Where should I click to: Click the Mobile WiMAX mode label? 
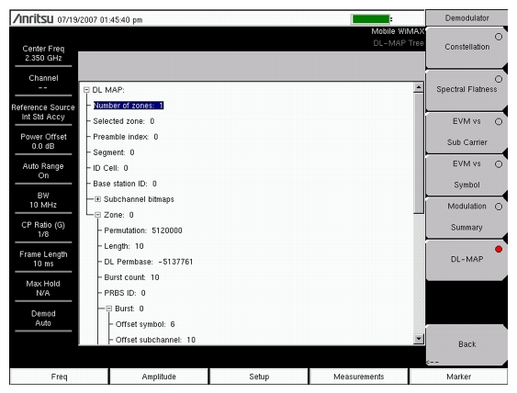(x=398, y=31)
